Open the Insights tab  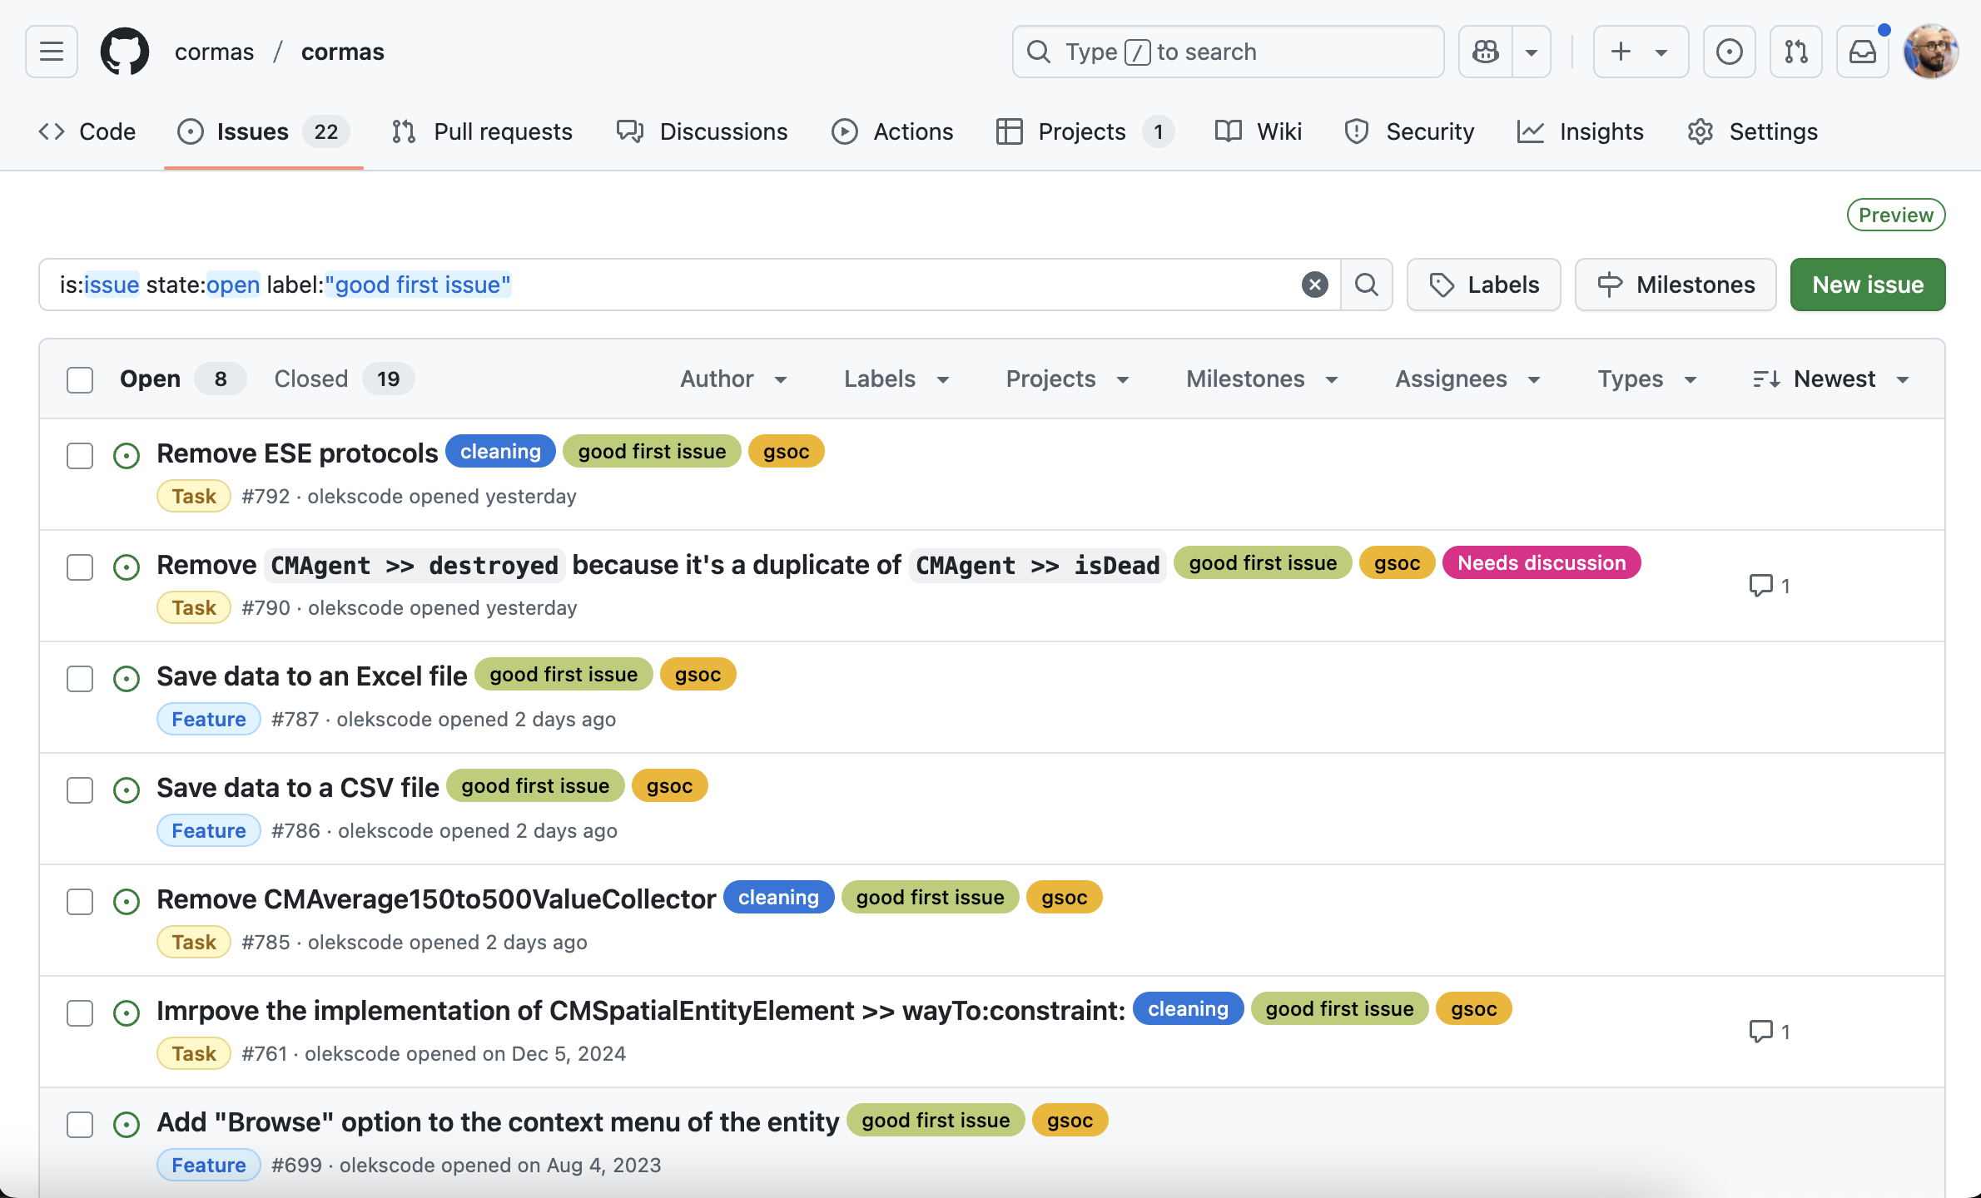tap(1581, 131)
